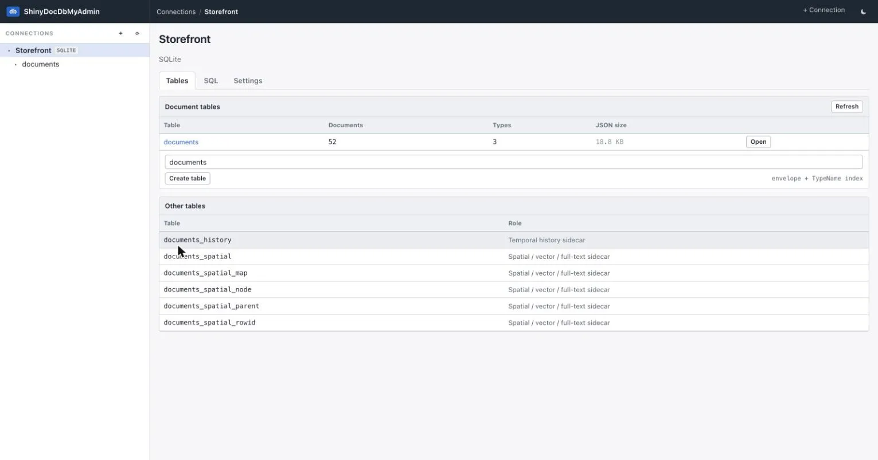Select the documents_spatial row

[x=513, y=257]
